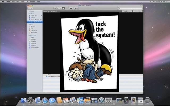Open Spotlight magnifier in menu bar

tap(167, 2)
